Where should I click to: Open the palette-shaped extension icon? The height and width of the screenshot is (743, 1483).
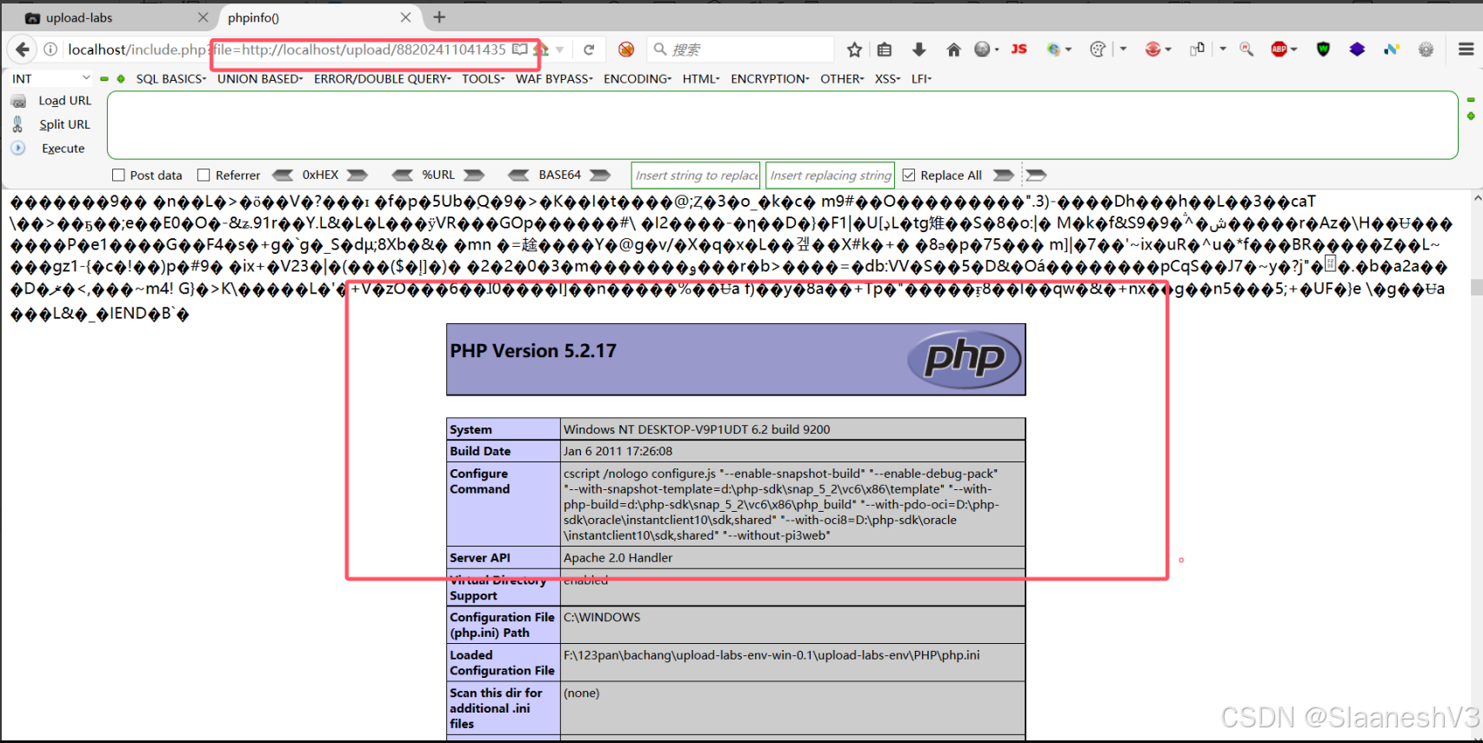(x=1098, y=50)
